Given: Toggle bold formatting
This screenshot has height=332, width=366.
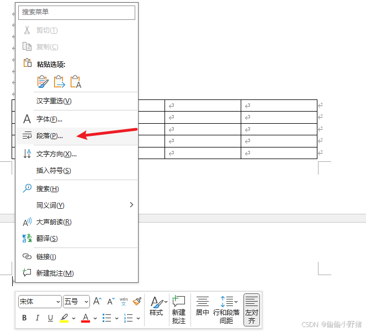Looking at the screenshot, I should [x=24, y=318].
